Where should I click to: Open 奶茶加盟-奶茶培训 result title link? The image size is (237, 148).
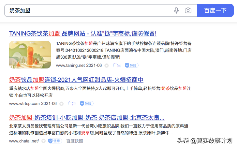87,117
